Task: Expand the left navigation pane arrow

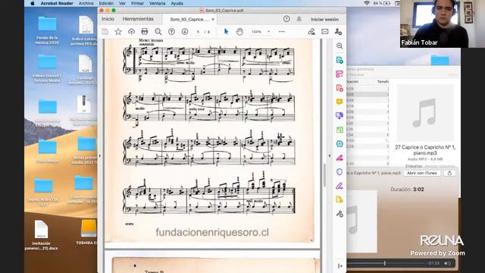Action: click(x=99, y=155)
